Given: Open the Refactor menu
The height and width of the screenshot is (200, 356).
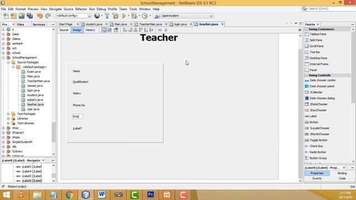Looking at the screenshot, I should [x=81, y=9].
